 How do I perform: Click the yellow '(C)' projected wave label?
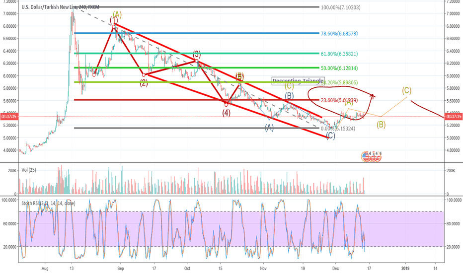(406, 90)
